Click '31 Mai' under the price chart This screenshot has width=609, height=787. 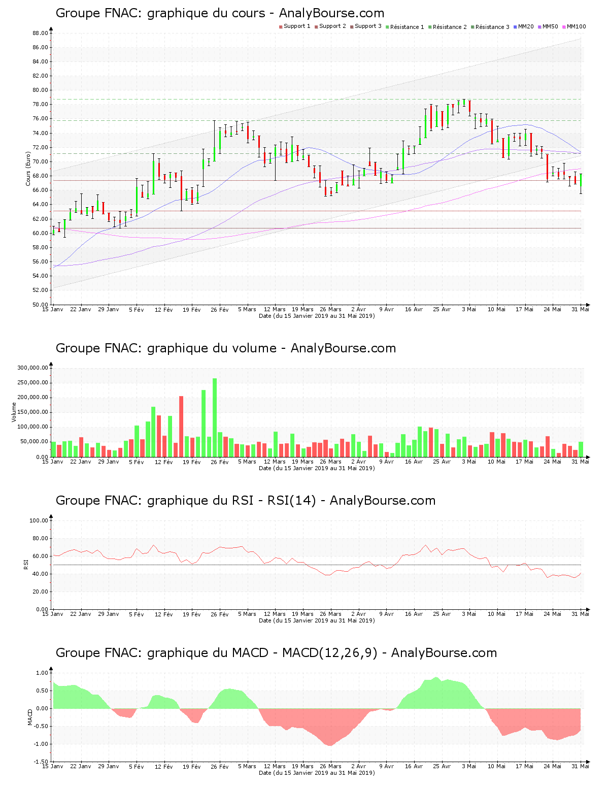(x=581, y=309)
